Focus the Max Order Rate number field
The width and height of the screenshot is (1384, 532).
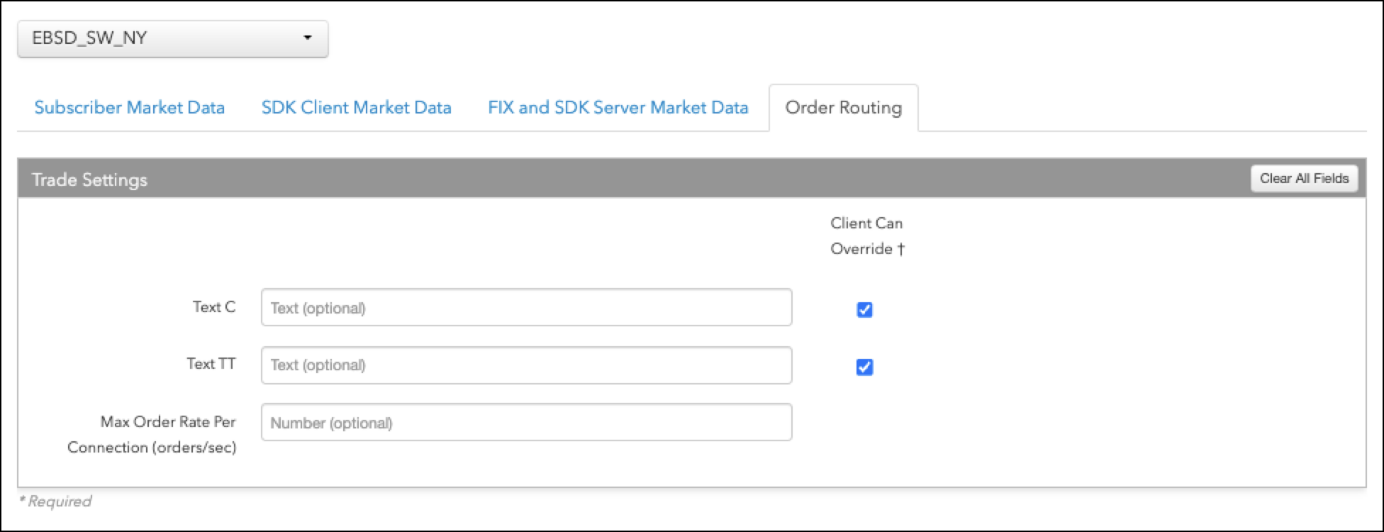[526, 423]
